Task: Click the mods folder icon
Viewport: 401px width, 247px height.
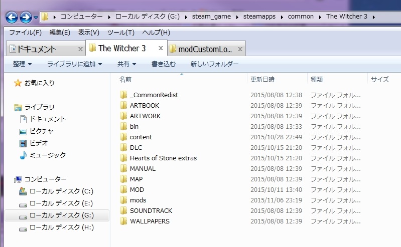Action: pos(123,200)
